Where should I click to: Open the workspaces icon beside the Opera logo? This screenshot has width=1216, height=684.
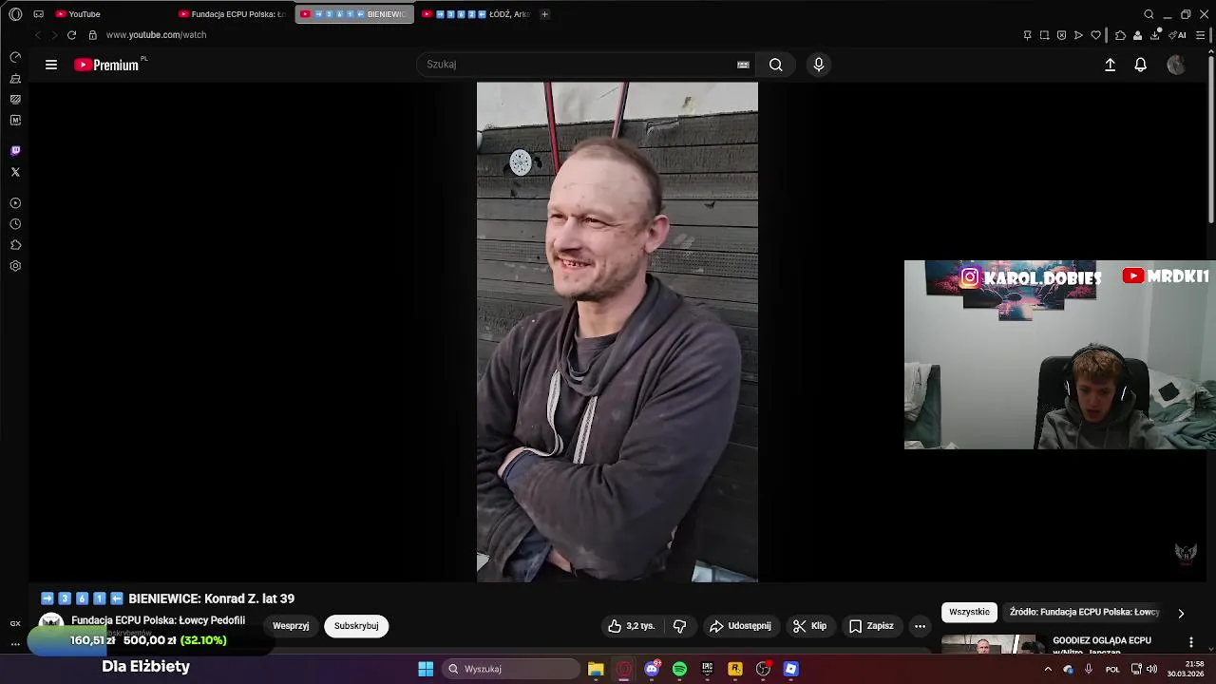click(39, 14)
